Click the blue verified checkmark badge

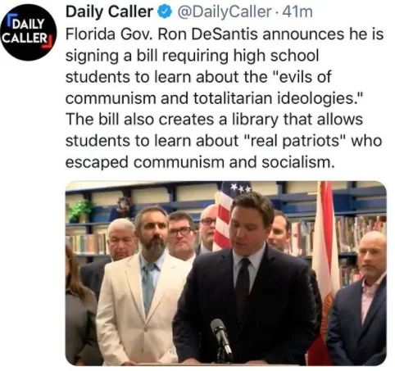165,12
